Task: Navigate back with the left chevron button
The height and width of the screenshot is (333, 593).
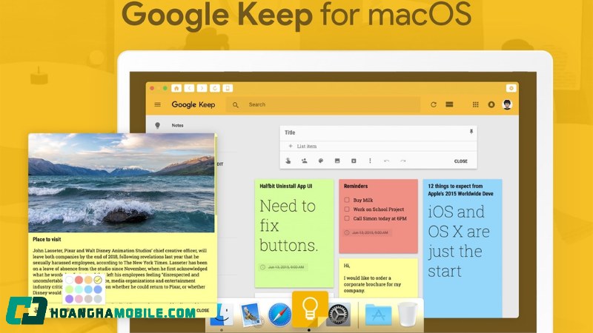Action: 189,88
